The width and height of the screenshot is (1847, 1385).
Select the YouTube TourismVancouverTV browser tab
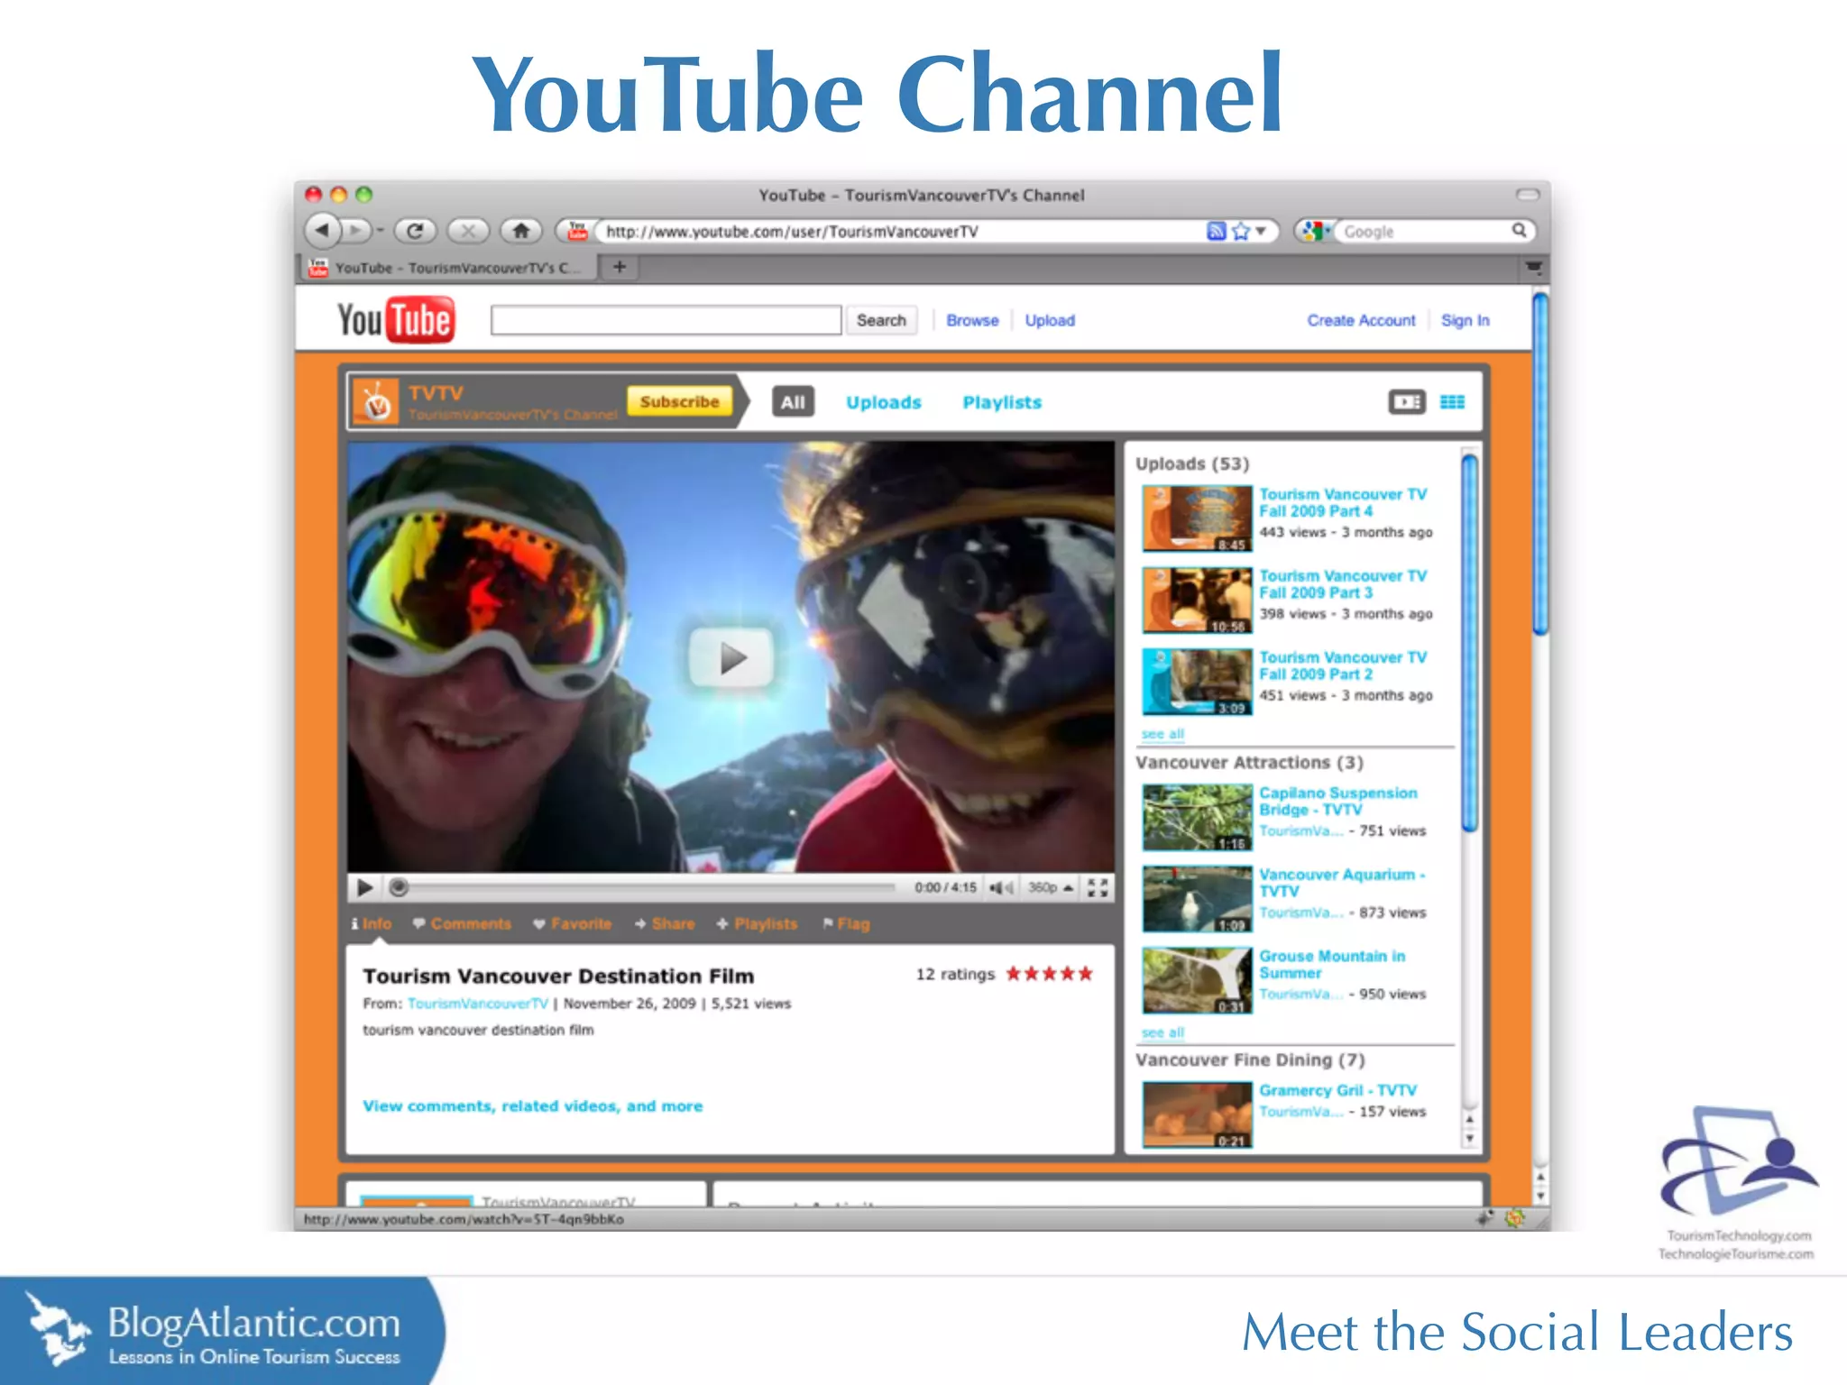(x=447, y=268)
